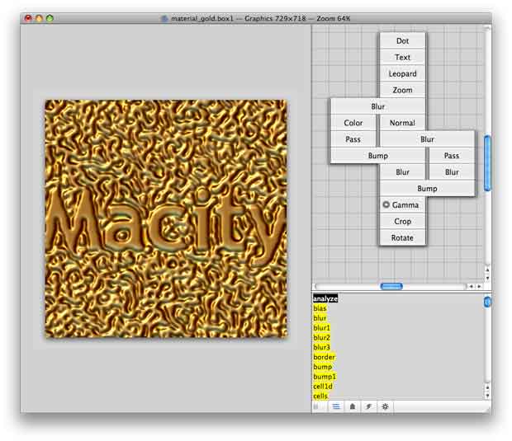Select 'blur' in the node list

coord(320,318)
